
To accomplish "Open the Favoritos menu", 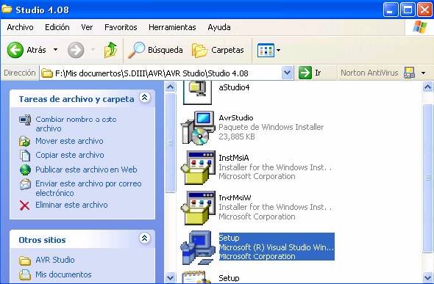I will [121, 27].
